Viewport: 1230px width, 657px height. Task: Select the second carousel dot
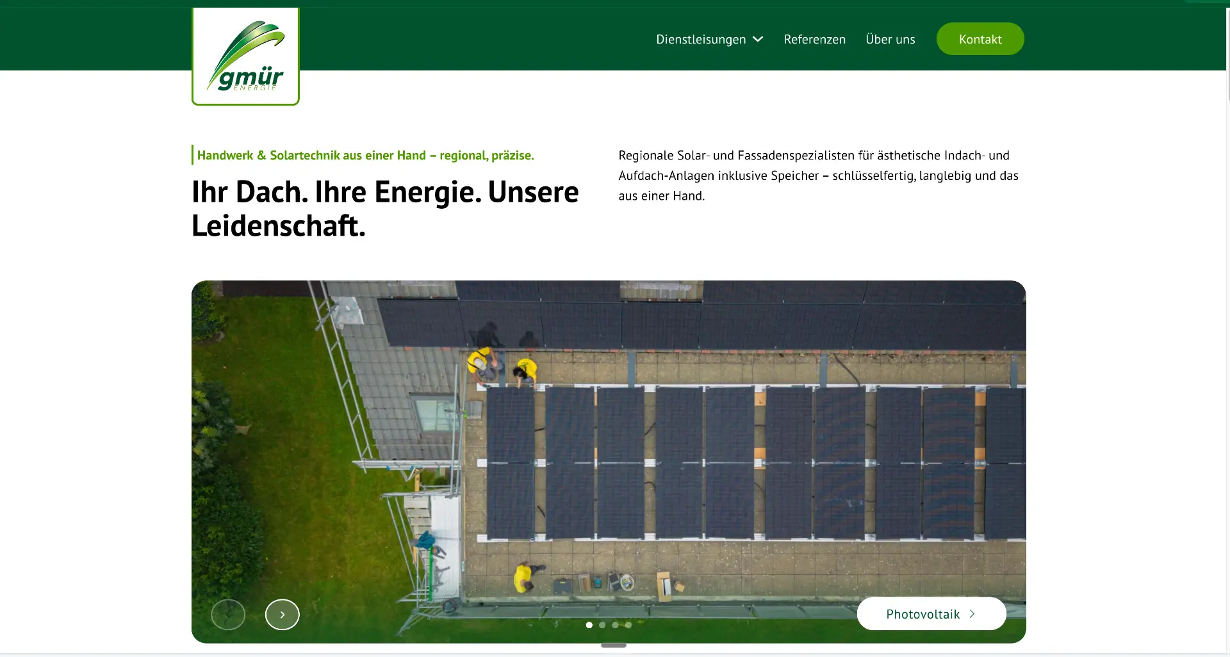(602, 625)
